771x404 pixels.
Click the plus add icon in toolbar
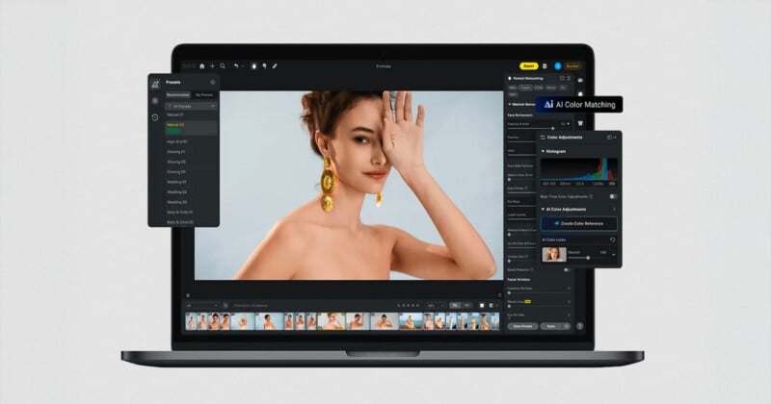[211, 66]
